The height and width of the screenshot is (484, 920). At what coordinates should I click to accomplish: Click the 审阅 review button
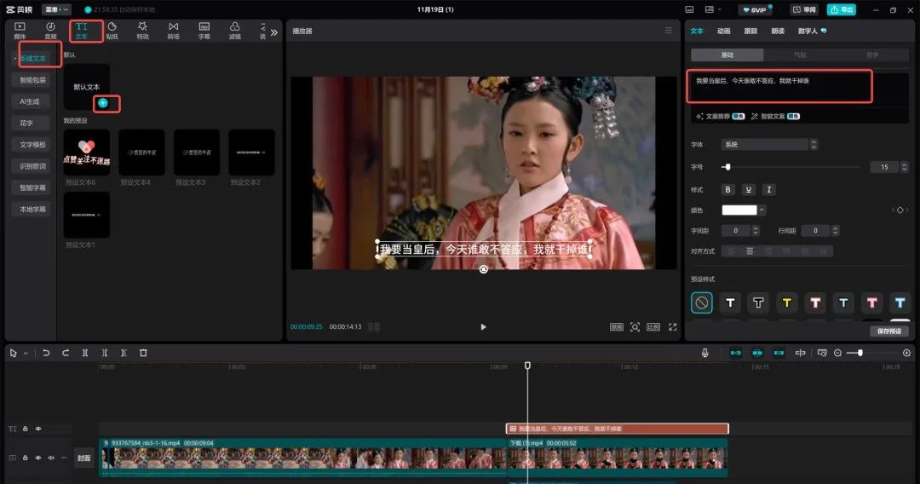(x=804, y=9)
